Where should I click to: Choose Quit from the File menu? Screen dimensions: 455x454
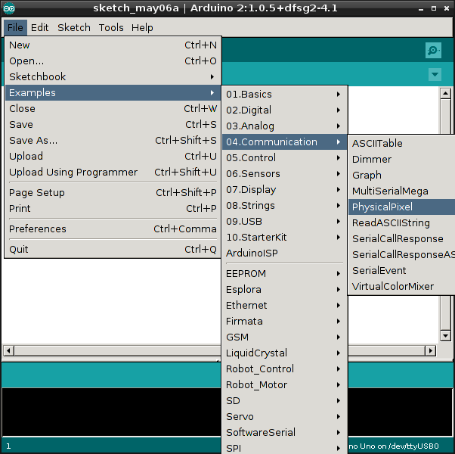[113, 249]
